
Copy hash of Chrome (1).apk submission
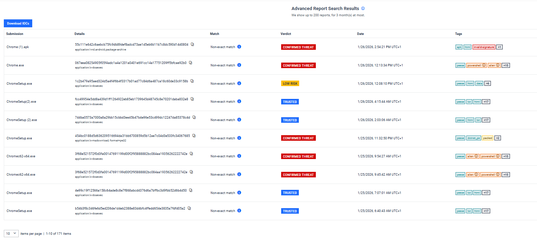coord(192,45)
